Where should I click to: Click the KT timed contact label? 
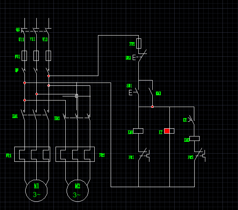pos(185,120)
